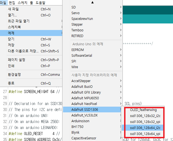The height and width of the screenshot is (141, 173).
Task: Expand the SD examples submenu
Action: coord(92,7)
